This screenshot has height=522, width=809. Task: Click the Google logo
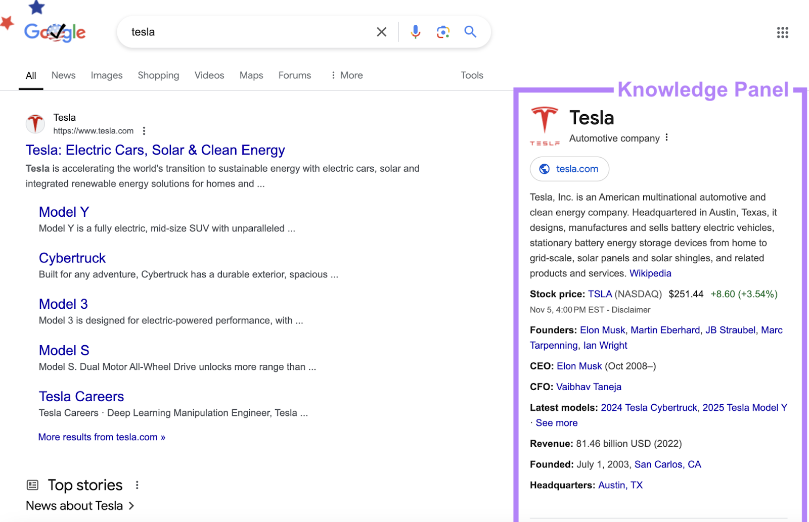point(55,31)
